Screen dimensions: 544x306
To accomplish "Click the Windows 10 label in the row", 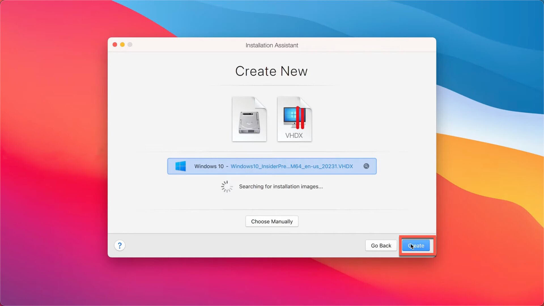I will (209, 166).
